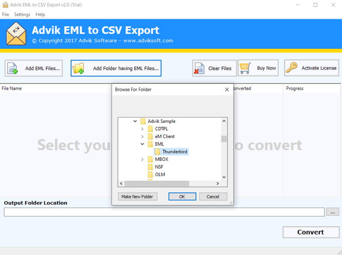The height and width of the screenshot is (255, 342).
Task: Click the Progress column header
Action: (295, 88)
